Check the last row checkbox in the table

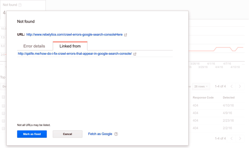point(3,128)
